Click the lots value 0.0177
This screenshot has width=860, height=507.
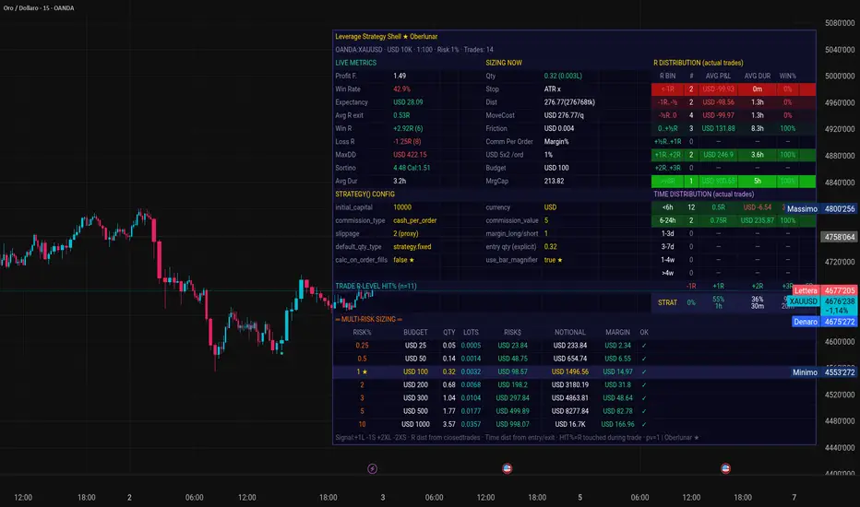click(x=471, y=411)
